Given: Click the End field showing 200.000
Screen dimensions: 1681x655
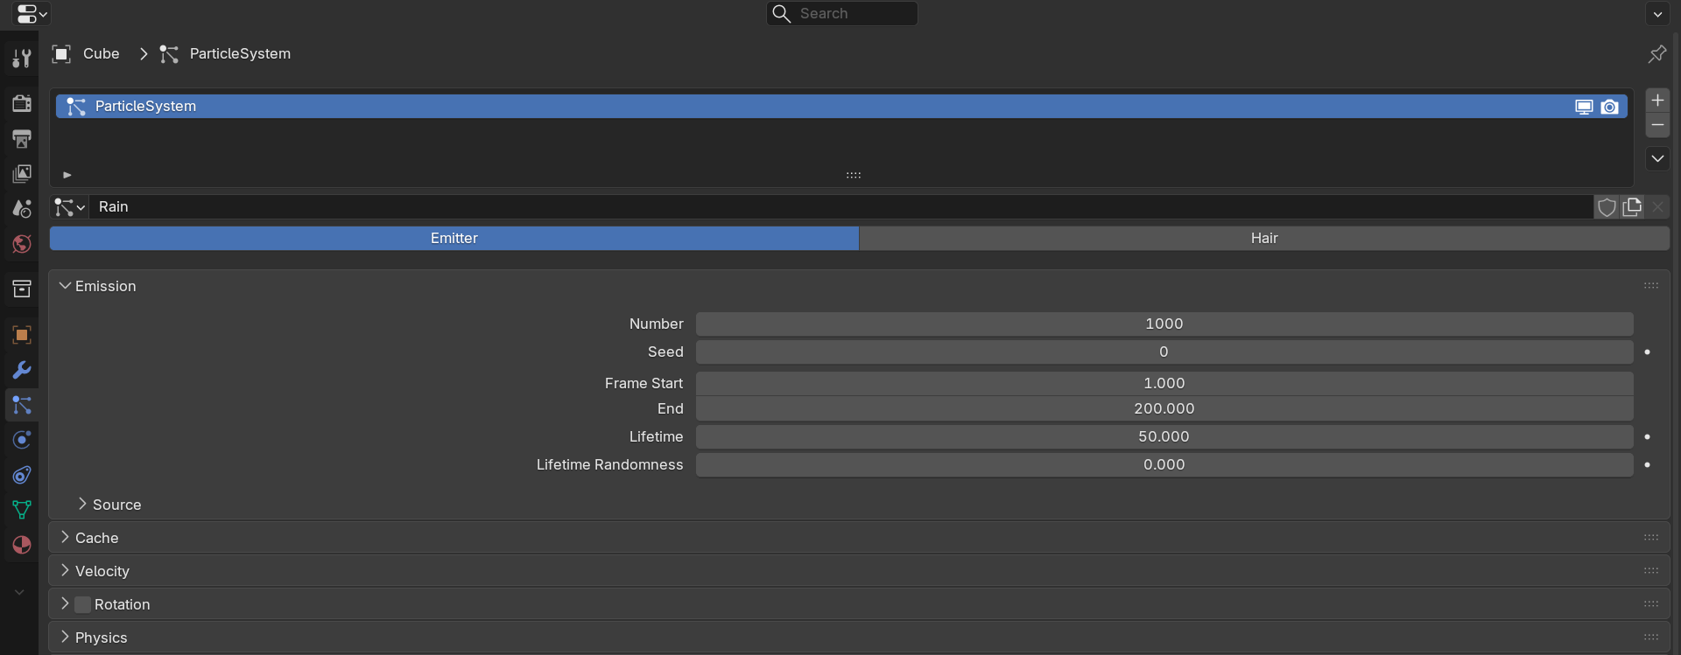Looking at the screenshot, I should tap(1164, 408).
